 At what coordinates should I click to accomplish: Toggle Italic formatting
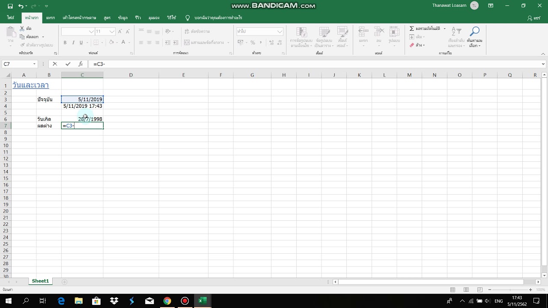click(73, 42)
